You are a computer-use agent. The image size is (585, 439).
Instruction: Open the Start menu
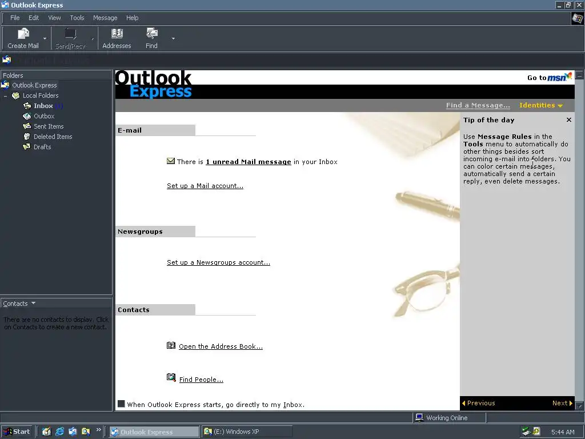click(17, 432)
